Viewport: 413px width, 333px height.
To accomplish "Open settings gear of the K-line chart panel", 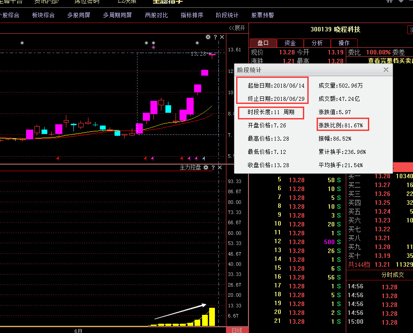I will click(x=208, y=37).
